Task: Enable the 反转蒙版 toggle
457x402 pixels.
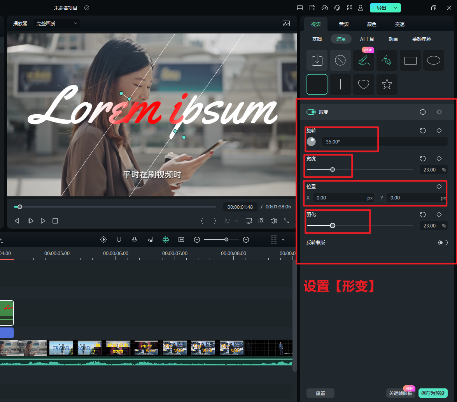Action: (x=443, y=243)
